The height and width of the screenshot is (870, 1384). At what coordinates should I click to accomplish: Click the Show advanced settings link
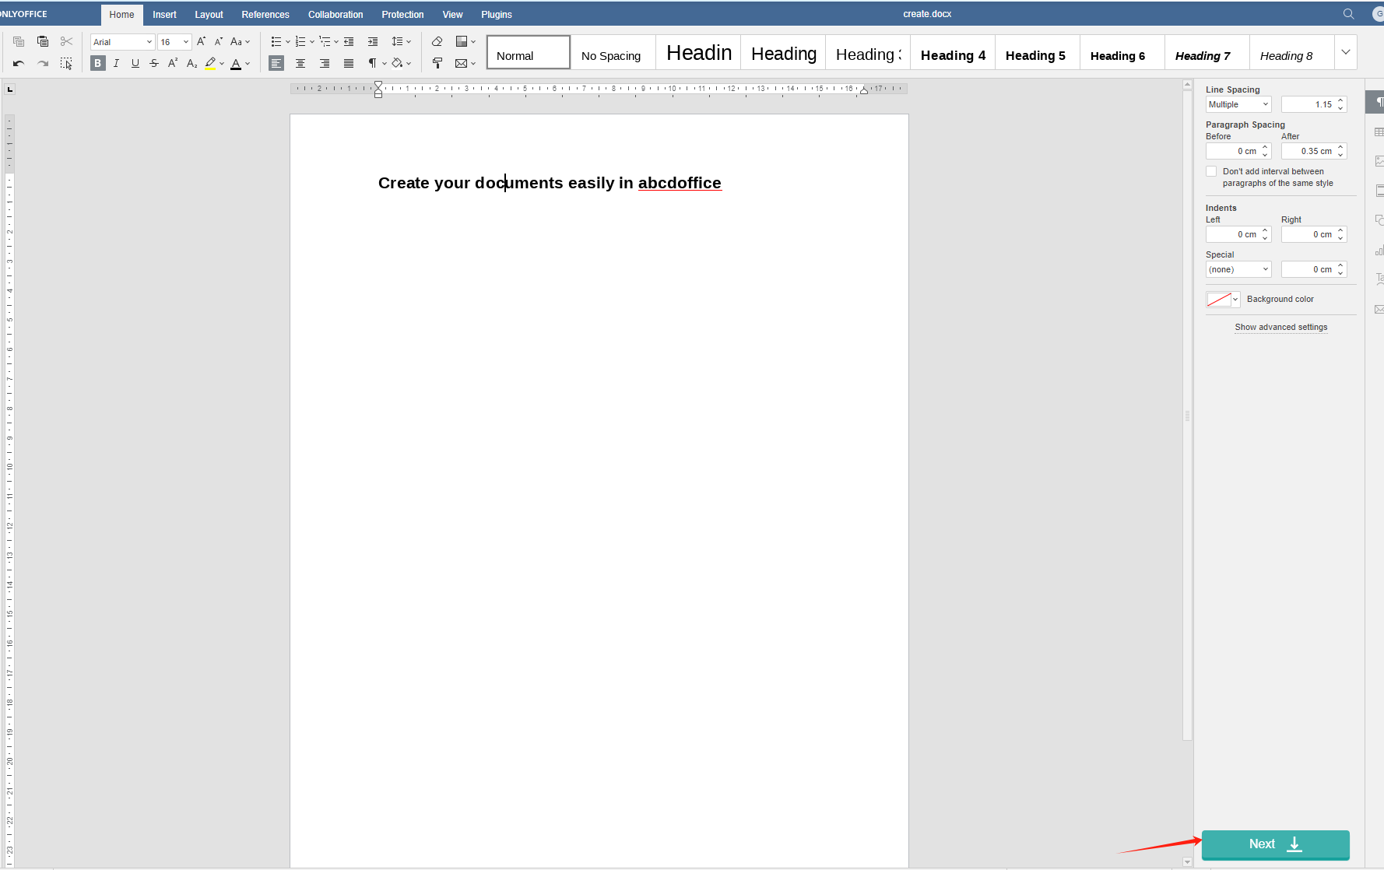[1280, 327]
